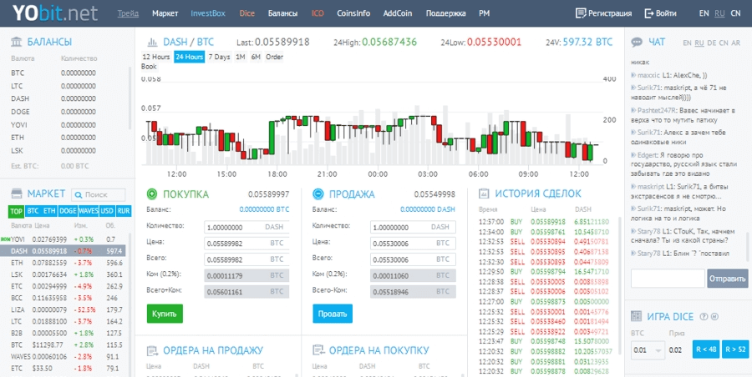Switch site language to EN
The height and width of the screenshot is (377, 752).
pyautogui.click(x=704, y=13)
